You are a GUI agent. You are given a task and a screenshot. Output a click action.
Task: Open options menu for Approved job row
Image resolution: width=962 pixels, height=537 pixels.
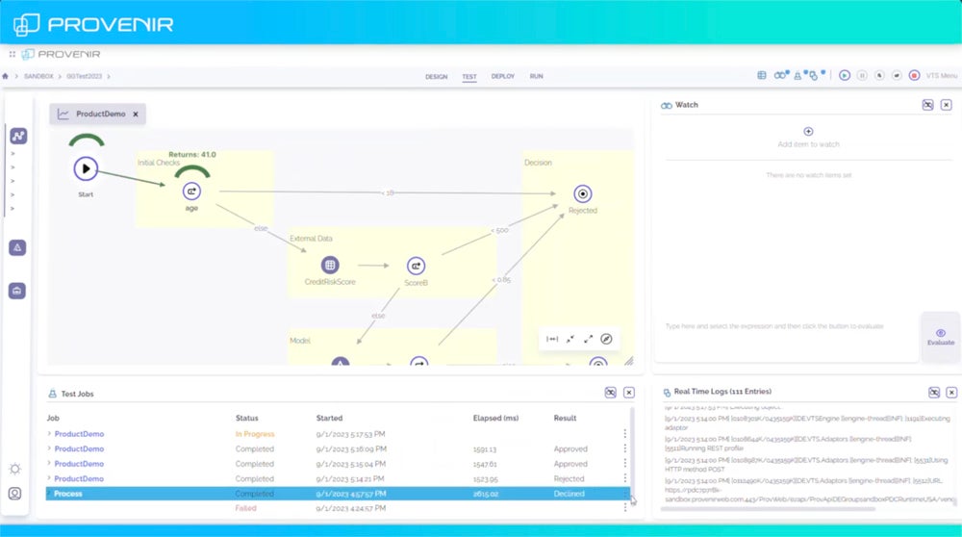(x=625, y=448)
